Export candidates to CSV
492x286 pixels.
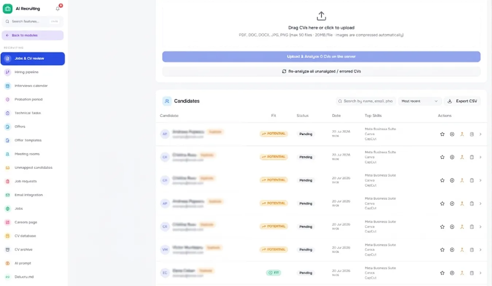click(x=462, y=101)
